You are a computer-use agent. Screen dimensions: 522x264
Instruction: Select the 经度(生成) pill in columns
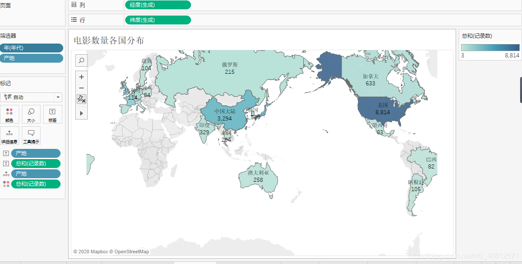[x=158, y=5]
